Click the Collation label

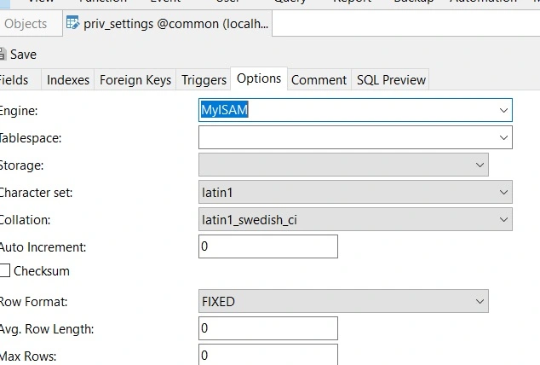coord(25,220)
